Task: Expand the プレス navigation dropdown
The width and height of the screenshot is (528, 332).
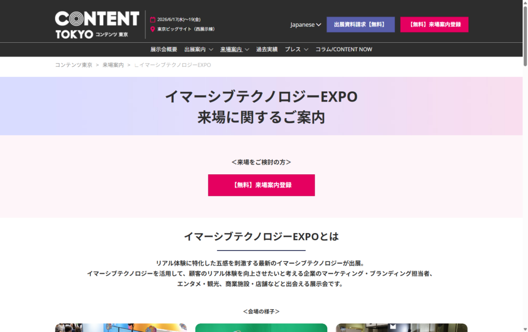Action: click(x=296, y=49)
